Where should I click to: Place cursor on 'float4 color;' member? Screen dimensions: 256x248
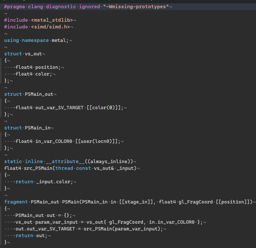click(34, 74)
